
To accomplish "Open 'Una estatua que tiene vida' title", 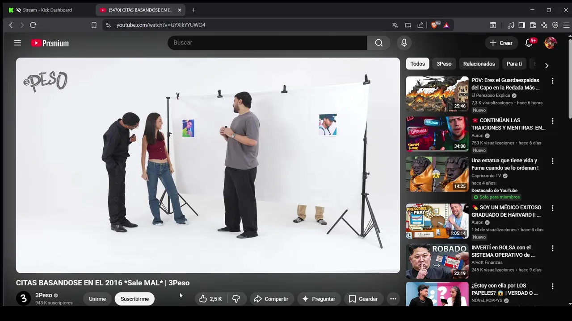I will [505, 164].
